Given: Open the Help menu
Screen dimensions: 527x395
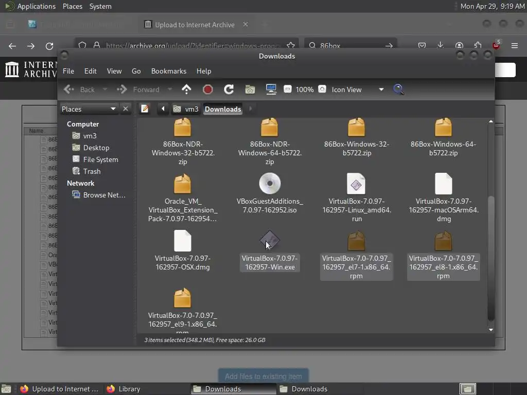Looking at the screenshot, I should coord(204,71).
